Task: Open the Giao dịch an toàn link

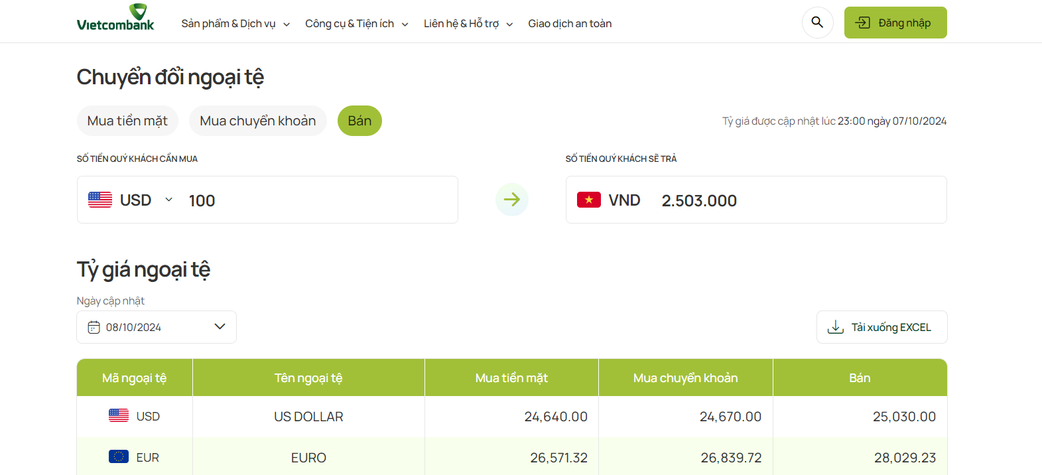Action: (570, 23)
